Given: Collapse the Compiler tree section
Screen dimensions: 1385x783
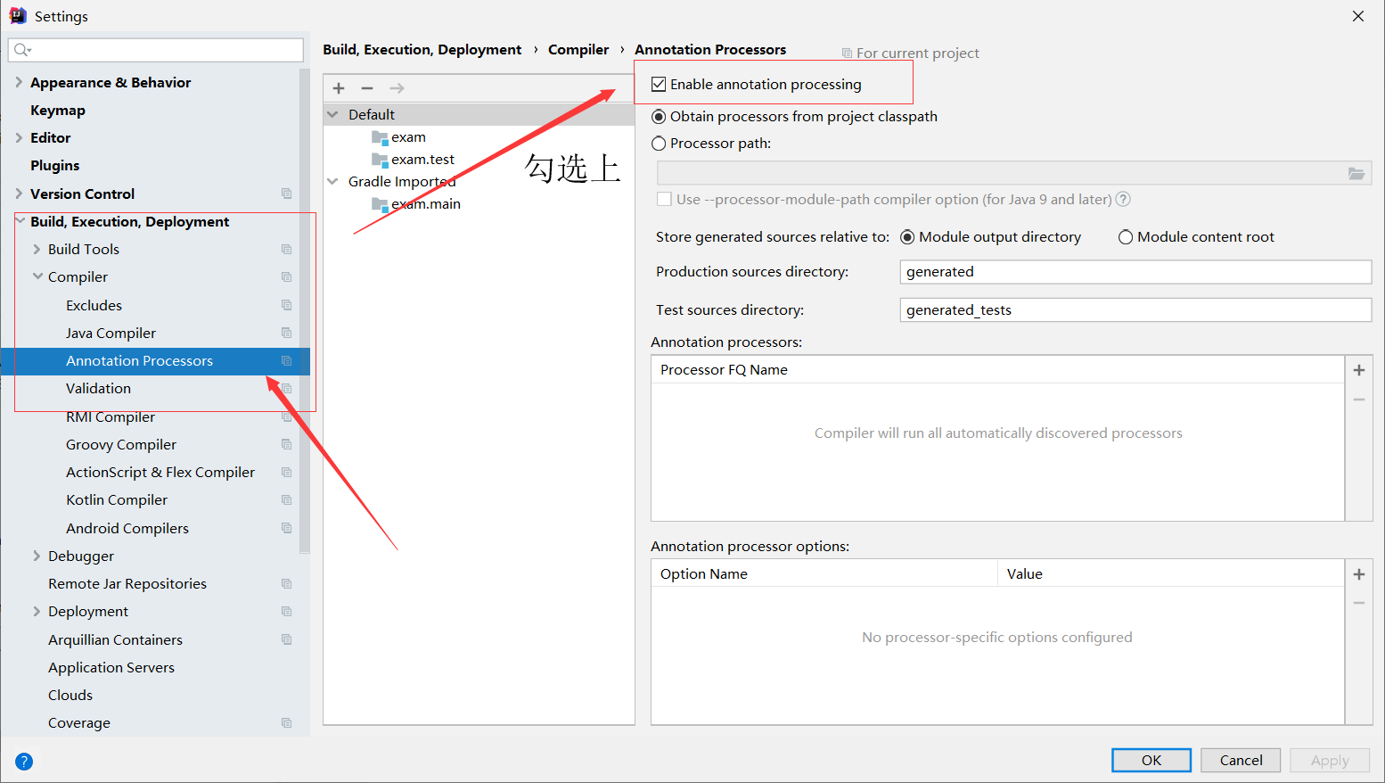Looking at the screenshot, I should (36, 276).
